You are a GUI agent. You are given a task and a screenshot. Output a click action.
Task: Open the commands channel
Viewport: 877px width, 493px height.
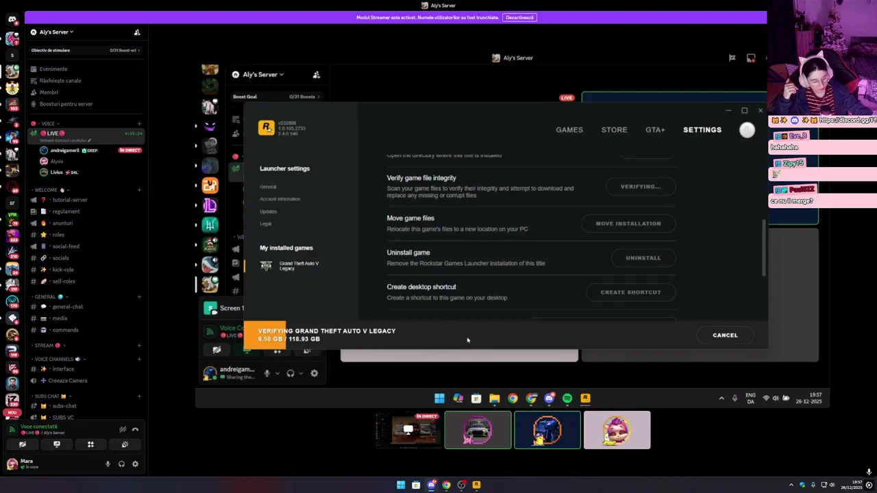pos(85,330)
